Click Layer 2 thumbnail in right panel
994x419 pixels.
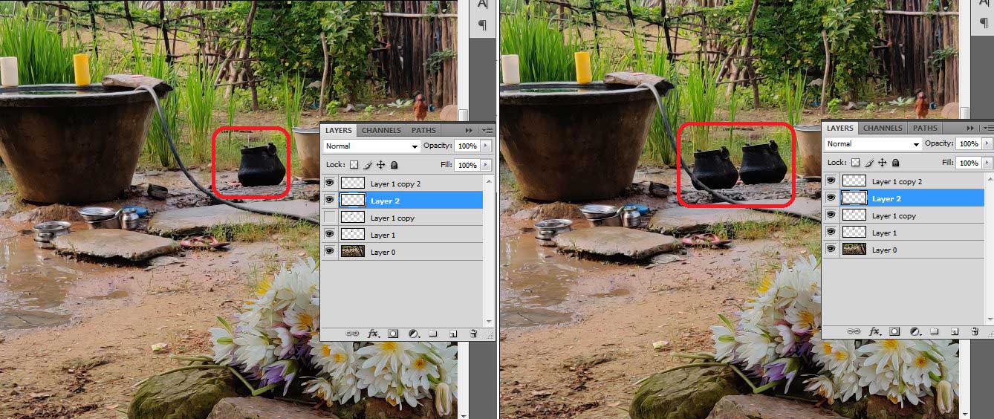tap(854, 198)
